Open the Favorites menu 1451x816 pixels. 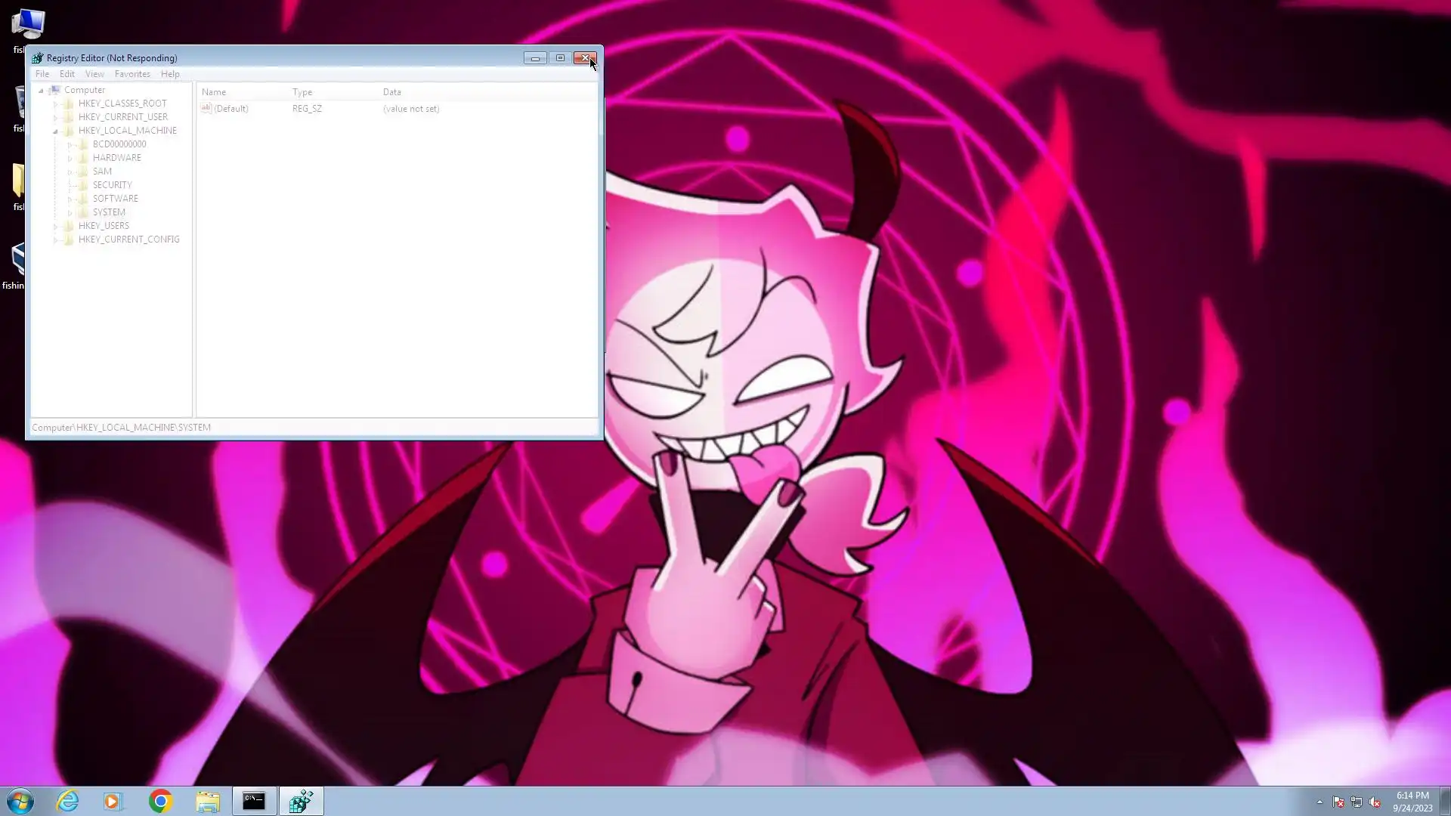132,74
